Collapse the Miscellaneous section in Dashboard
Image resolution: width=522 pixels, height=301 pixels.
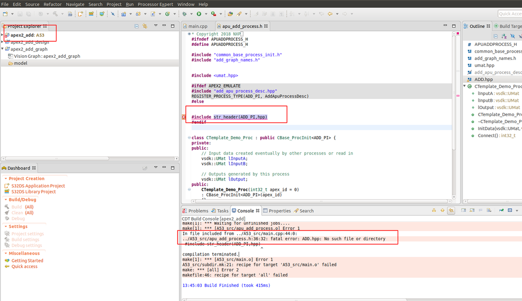point(6,253)
